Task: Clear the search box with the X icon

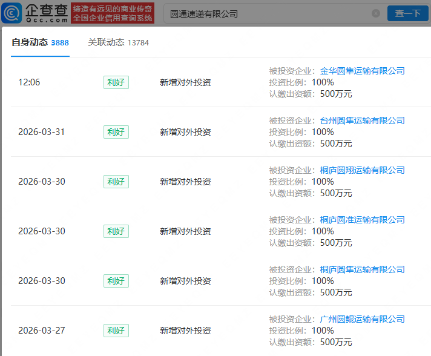Action: [x=375, y=13]
